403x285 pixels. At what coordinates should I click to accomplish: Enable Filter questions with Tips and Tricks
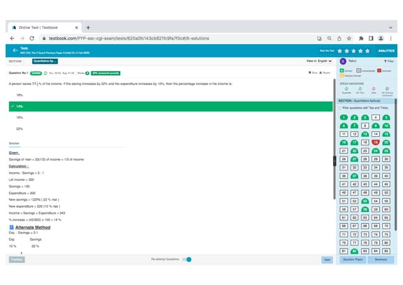coord(341,108)
